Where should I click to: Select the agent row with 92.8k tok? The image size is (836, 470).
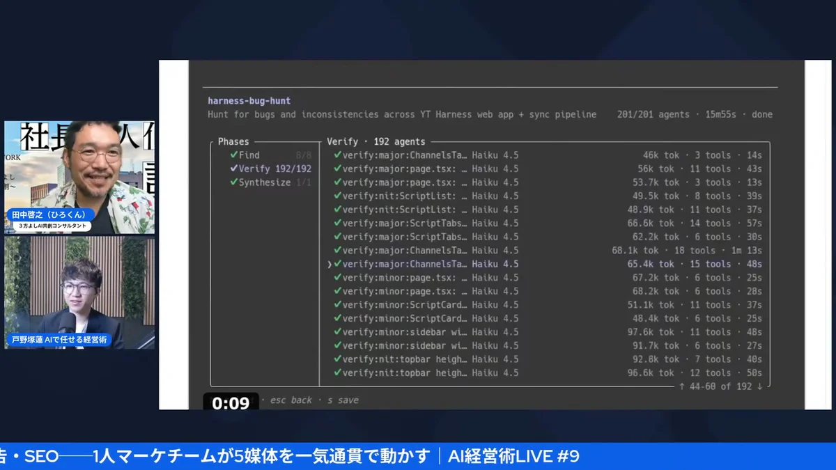(x=548, y=359)
